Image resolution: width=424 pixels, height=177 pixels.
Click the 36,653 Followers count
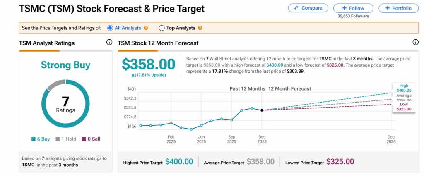(353, 16)
